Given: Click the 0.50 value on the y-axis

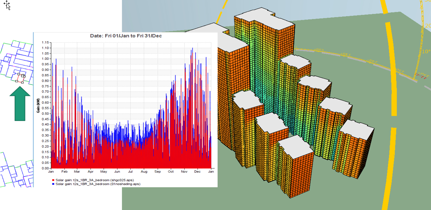Looking at the screenshot, I should click(x=45, y=114).
